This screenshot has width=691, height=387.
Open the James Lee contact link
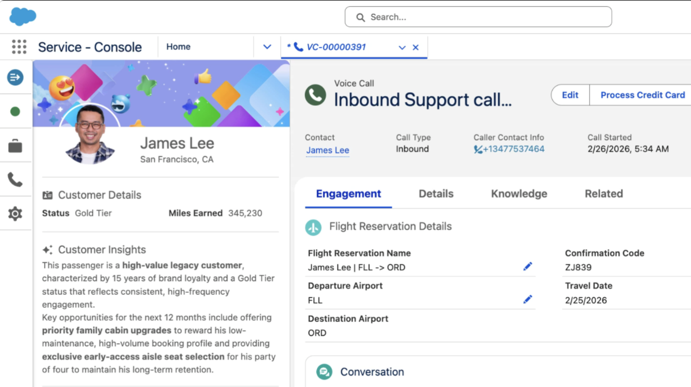pyautogui.click(x=327, y=150)
